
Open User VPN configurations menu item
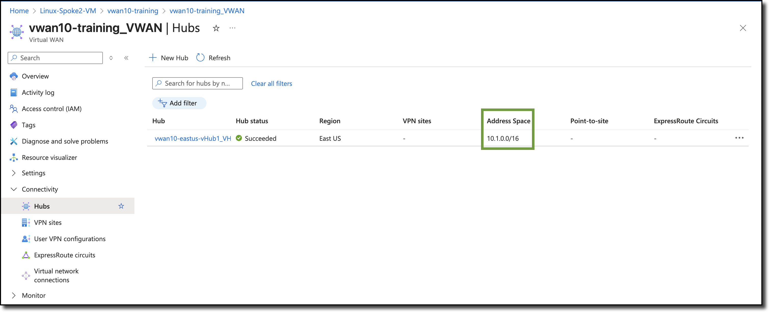[70, 239]
